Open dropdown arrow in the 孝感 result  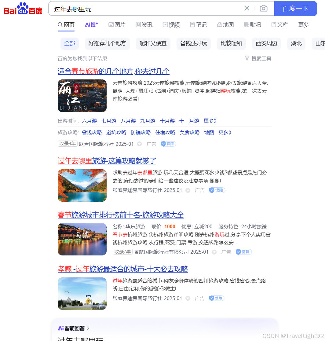tap(188, 298)
